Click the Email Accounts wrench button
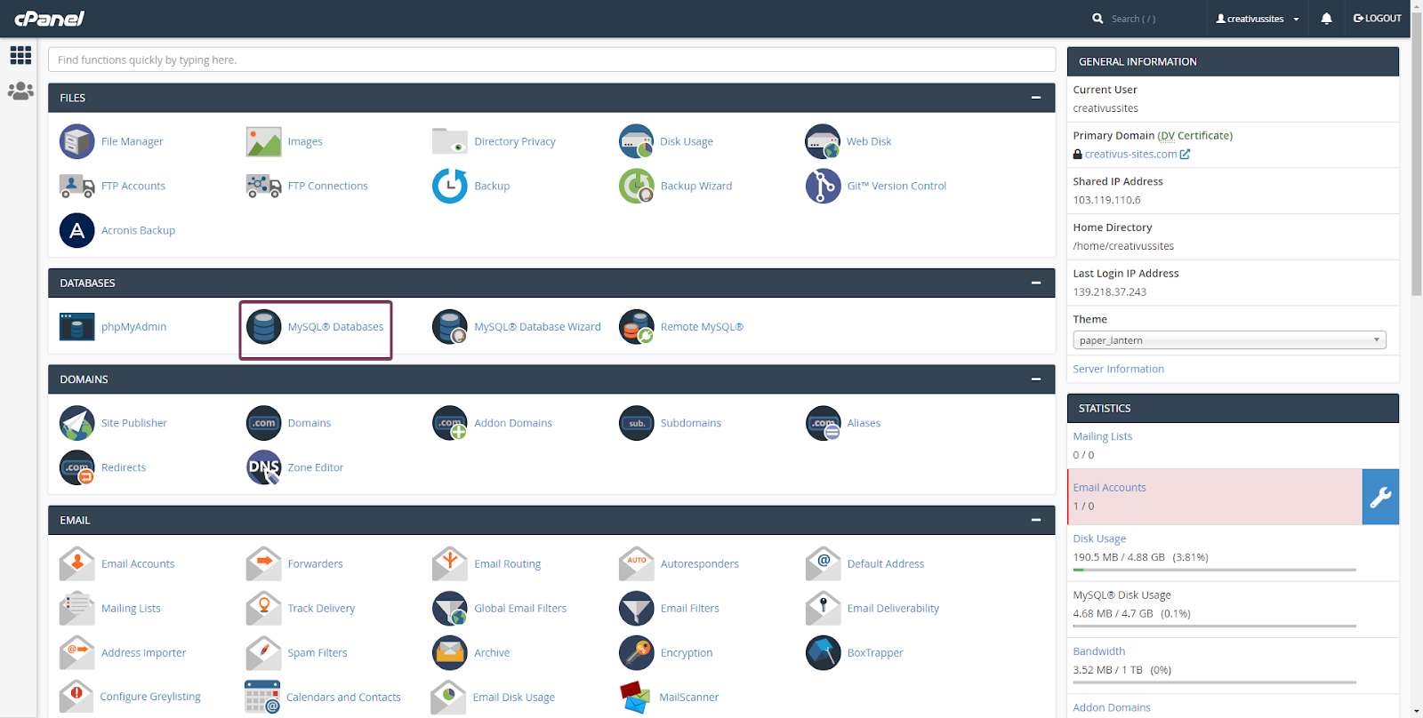The image size is (1423, 718). pyautogui.click(x=1380, y=497)
